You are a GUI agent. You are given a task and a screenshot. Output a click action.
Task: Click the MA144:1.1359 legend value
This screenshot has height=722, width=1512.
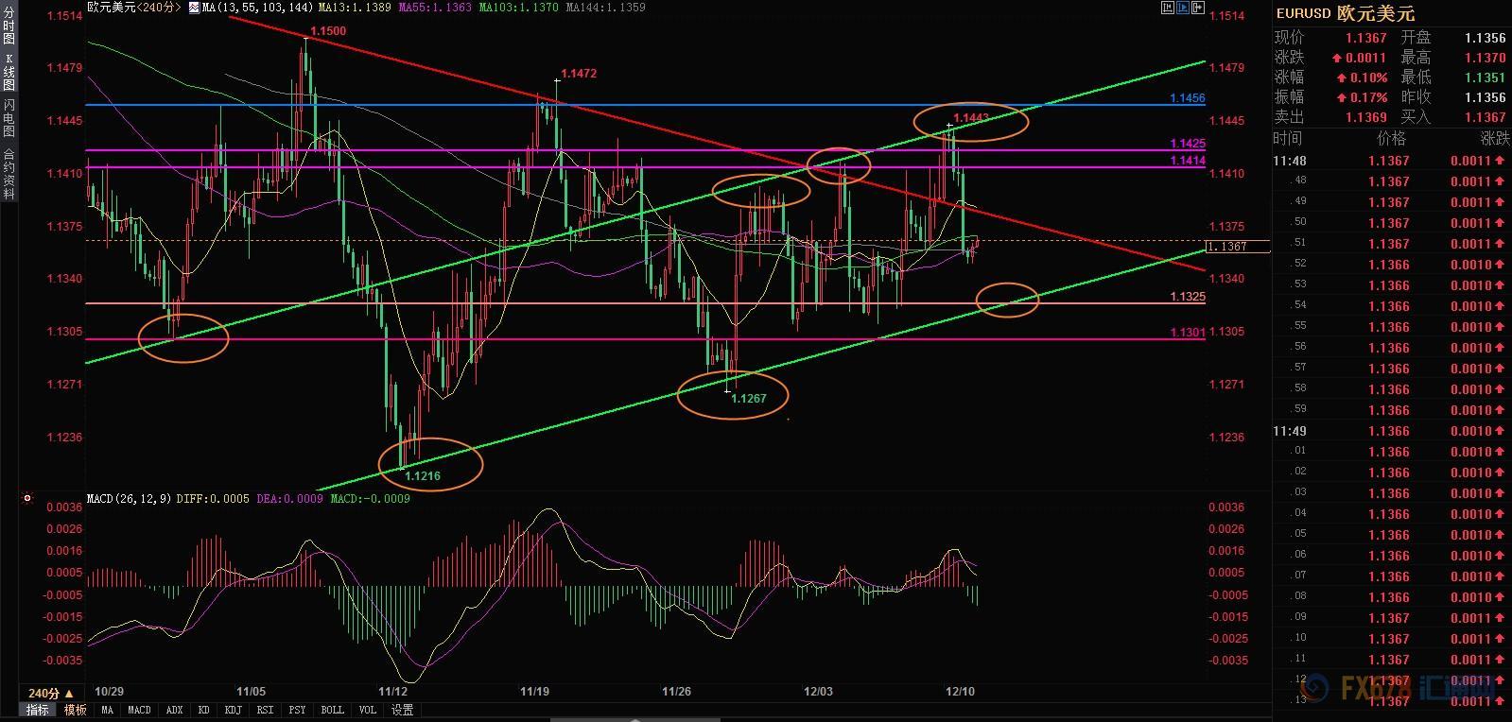[605, 7]
